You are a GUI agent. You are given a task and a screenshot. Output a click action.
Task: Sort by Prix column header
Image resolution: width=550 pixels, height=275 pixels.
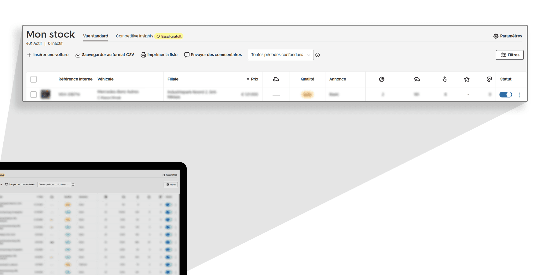[252, 79]
